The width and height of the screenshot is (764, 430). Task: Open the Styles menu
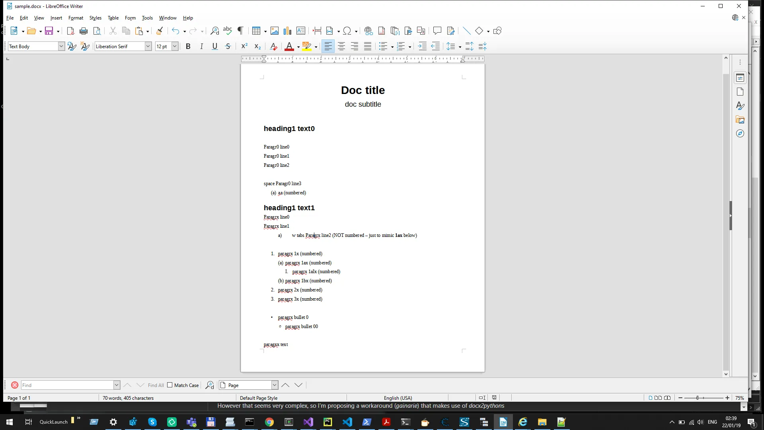pos(95,18)
